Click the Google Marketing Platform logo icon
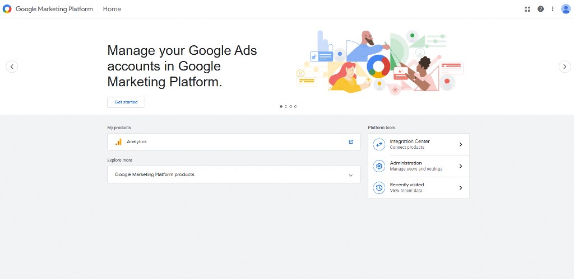Screen dimensions: 574x279 click(7, 9)
